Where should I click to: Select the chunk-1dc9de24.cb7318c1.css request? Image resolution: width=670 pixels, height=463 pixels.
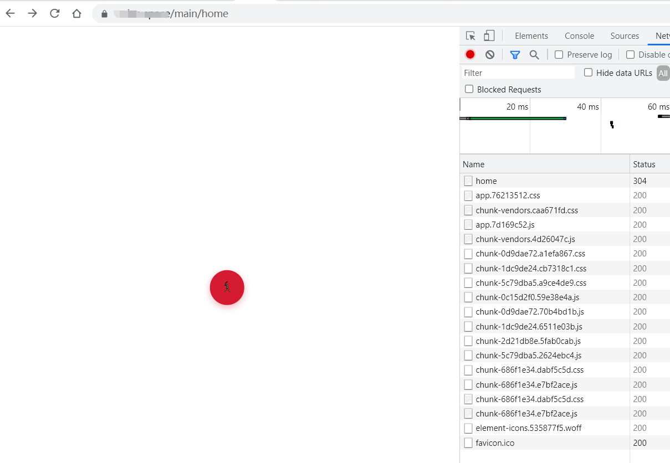pos(565,269)
